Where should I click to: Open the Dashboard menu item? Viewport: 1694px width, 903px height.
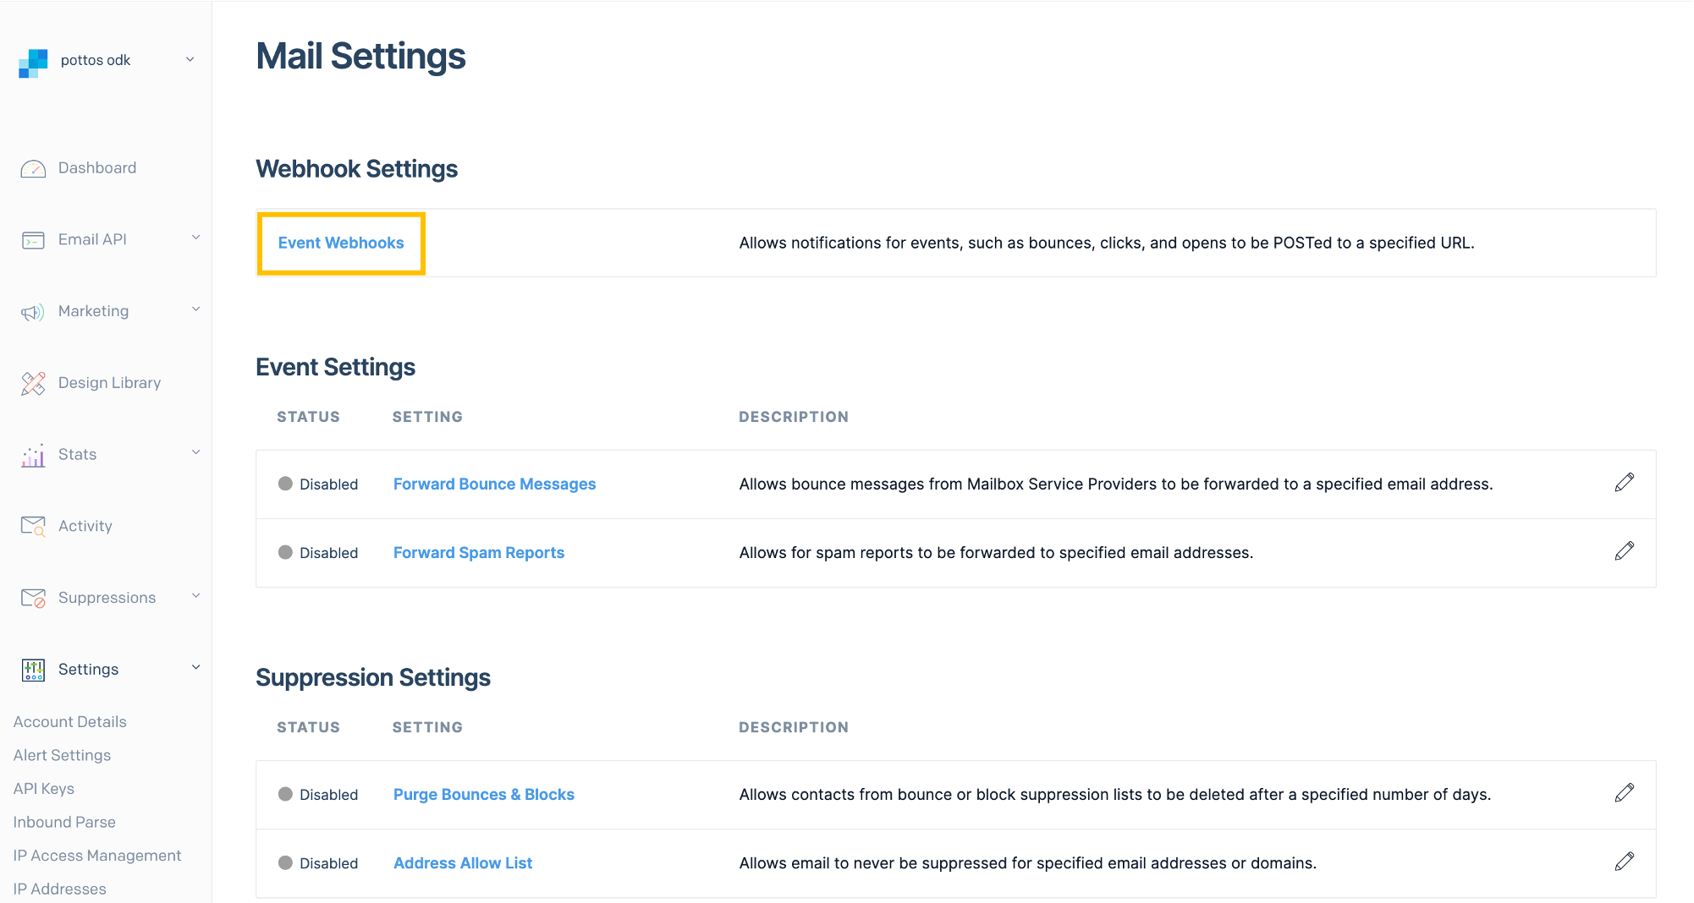(x=97, y=168)
